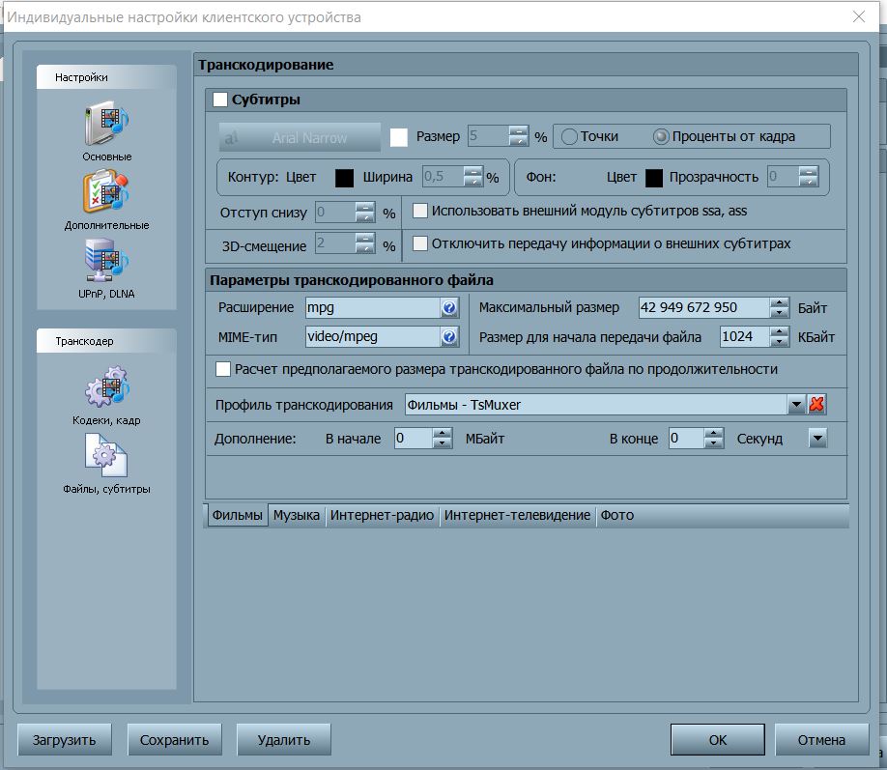Viewport: 887px width, 770px height.
Task: Delete transcoding profile with red X icon
Action: [817, 405]
